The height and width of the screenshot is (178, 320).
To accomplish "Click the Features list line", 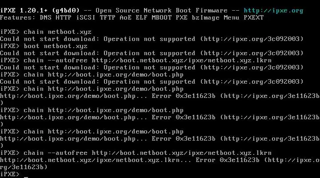I will coord(132,18).
